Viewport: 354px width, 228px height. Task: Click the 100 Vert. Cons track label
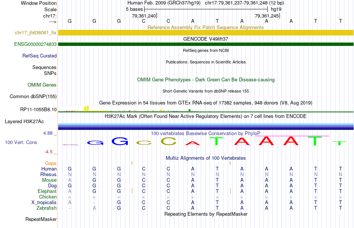pos(21,143)
